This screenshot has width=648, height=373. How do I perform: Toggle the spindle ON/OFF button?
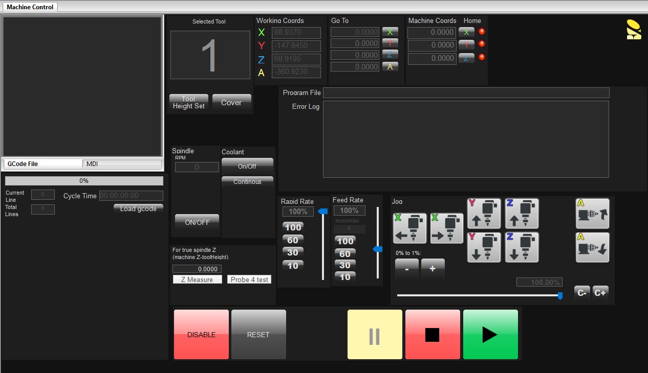pyautogui.click(x=197, y=222)
